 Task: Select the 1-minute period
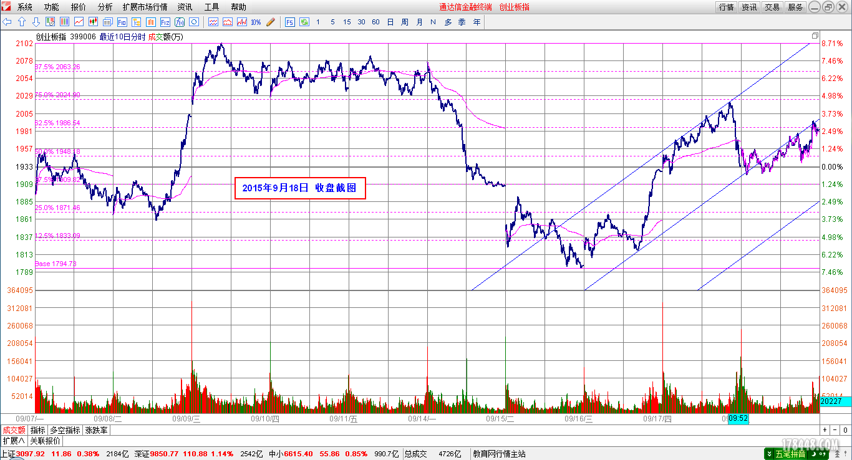318,22
